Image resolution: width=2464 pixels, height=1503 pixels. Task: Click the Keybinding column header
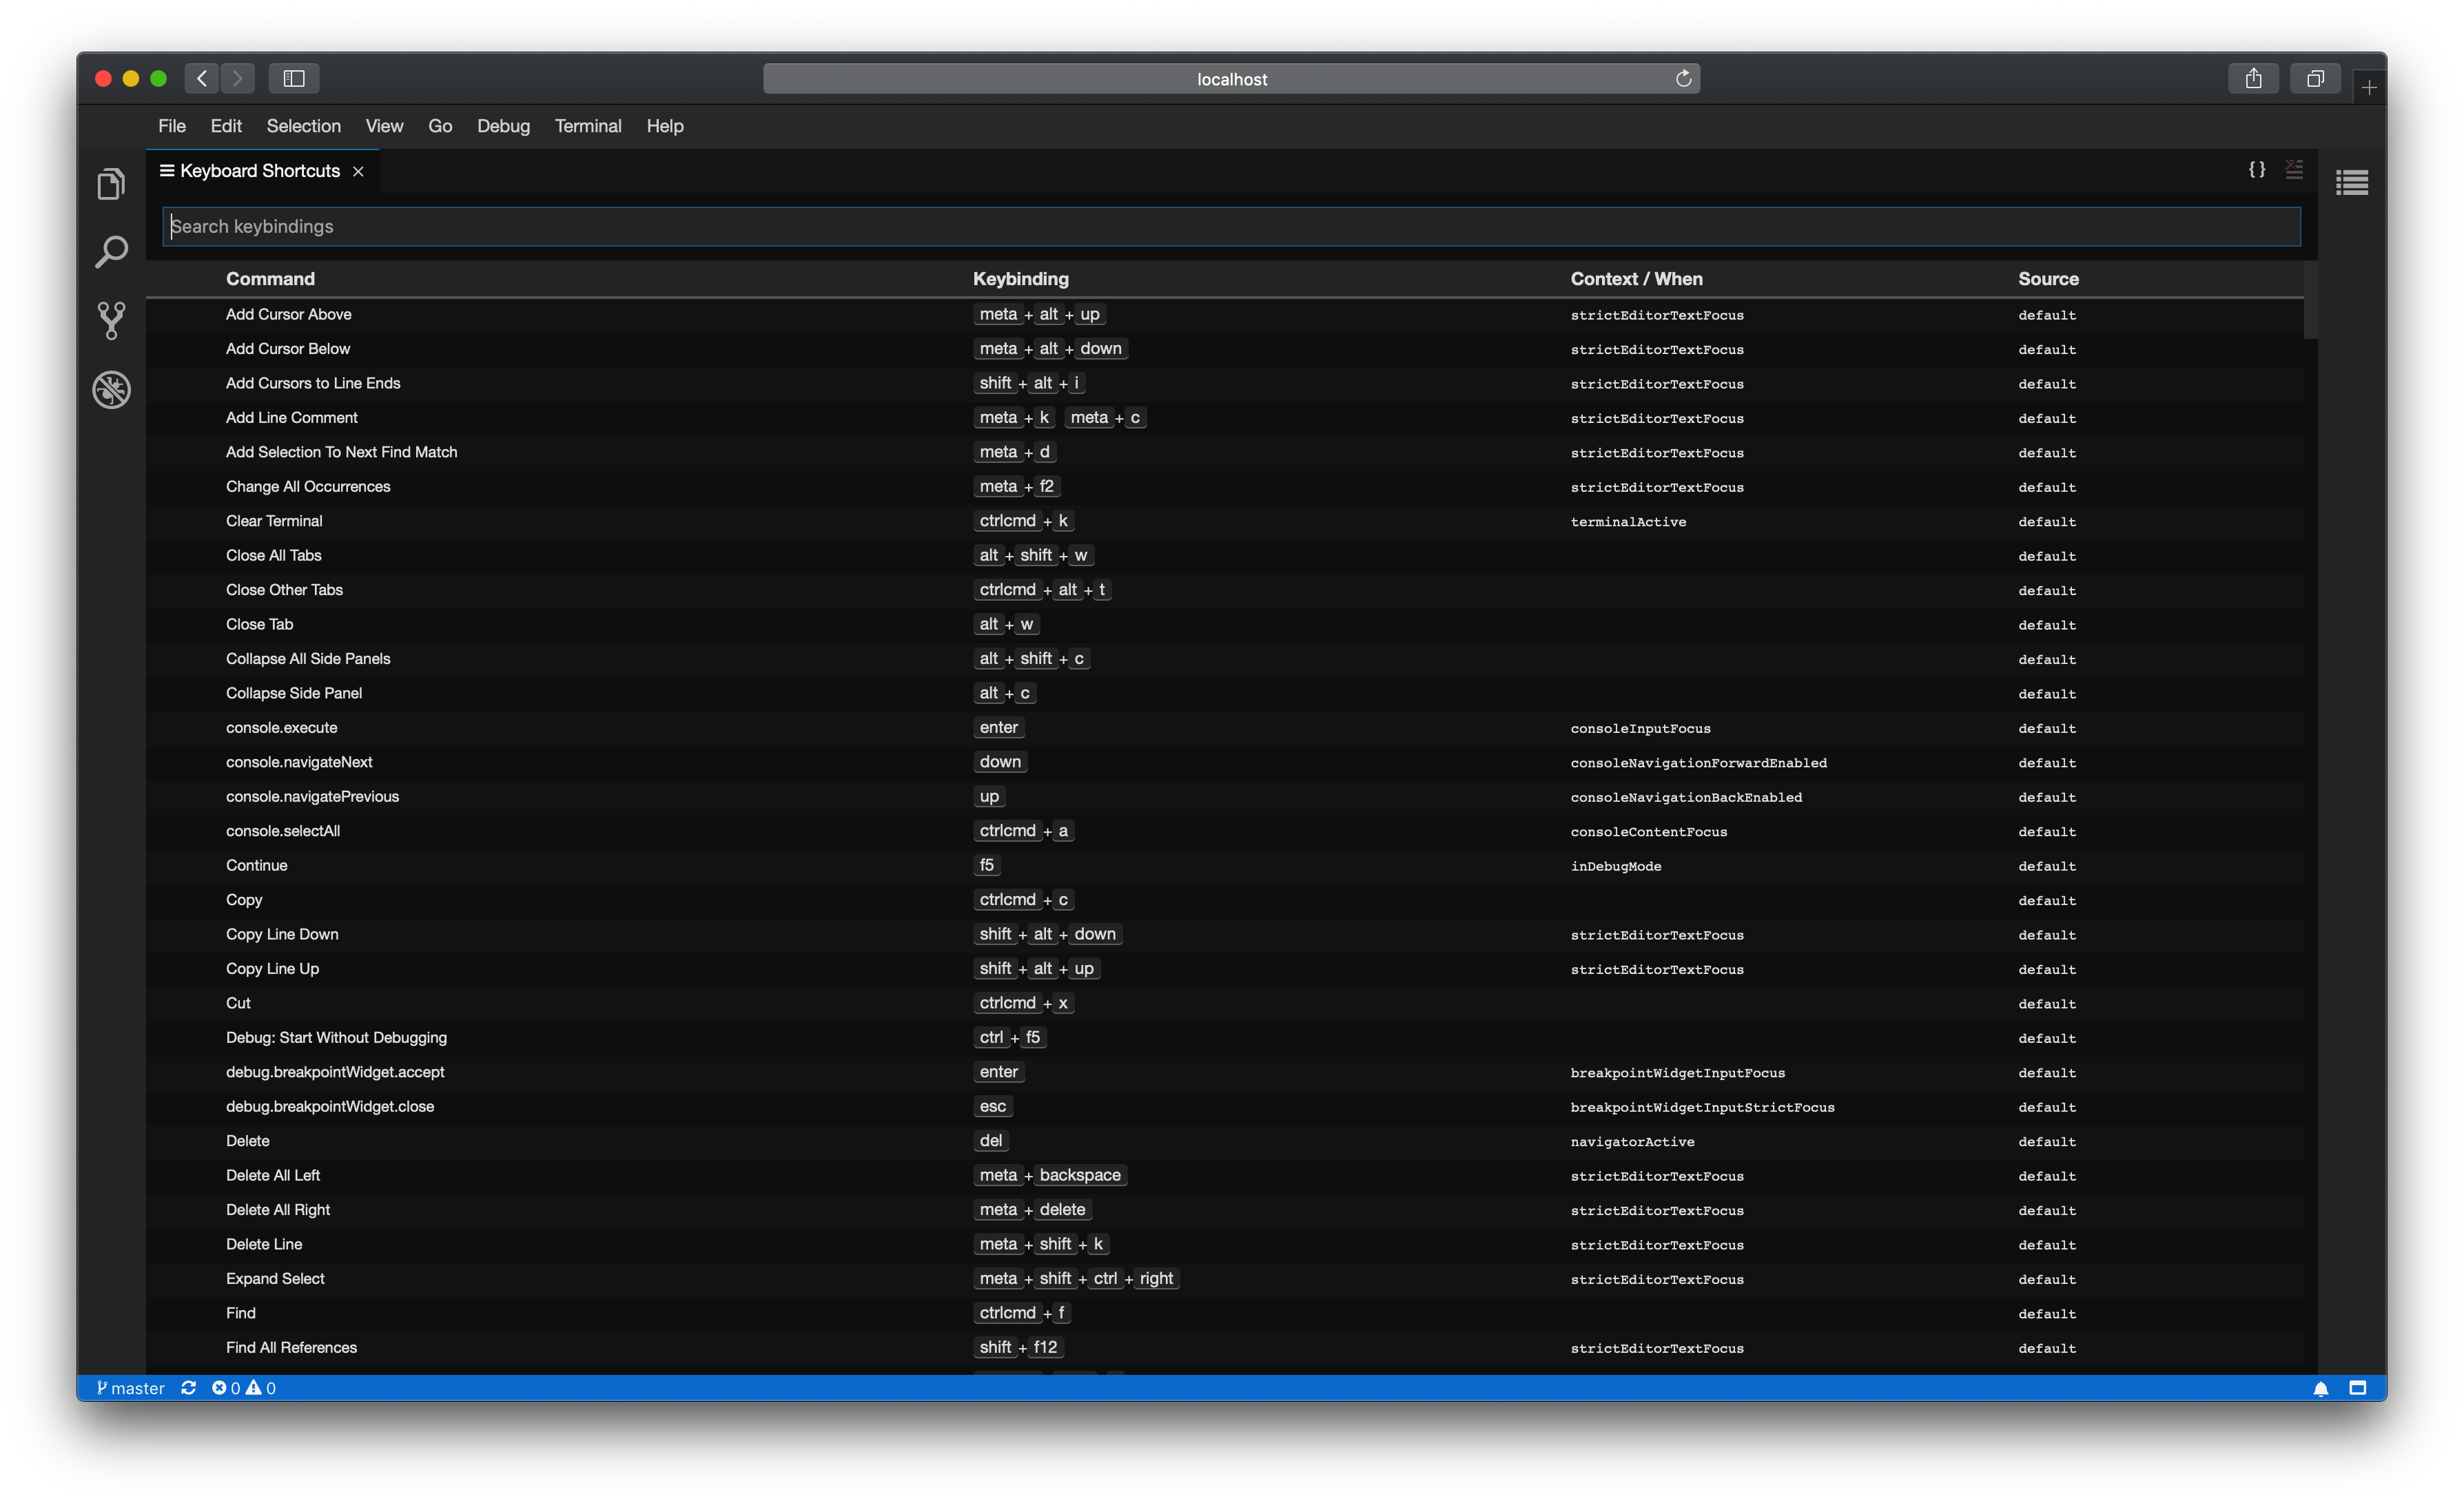pyautogui.click(x=1020, y=279)
